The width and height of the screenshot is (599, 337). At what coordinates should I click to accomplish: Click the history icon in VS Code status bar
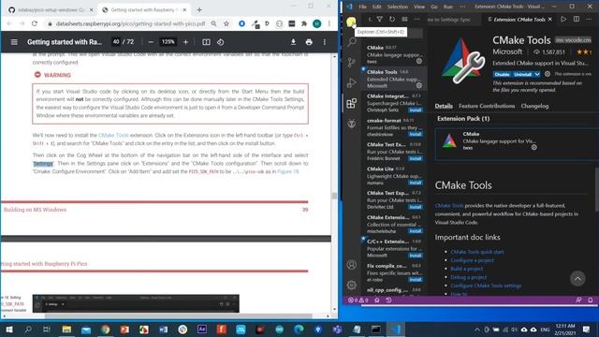click(x=388, y=300)
